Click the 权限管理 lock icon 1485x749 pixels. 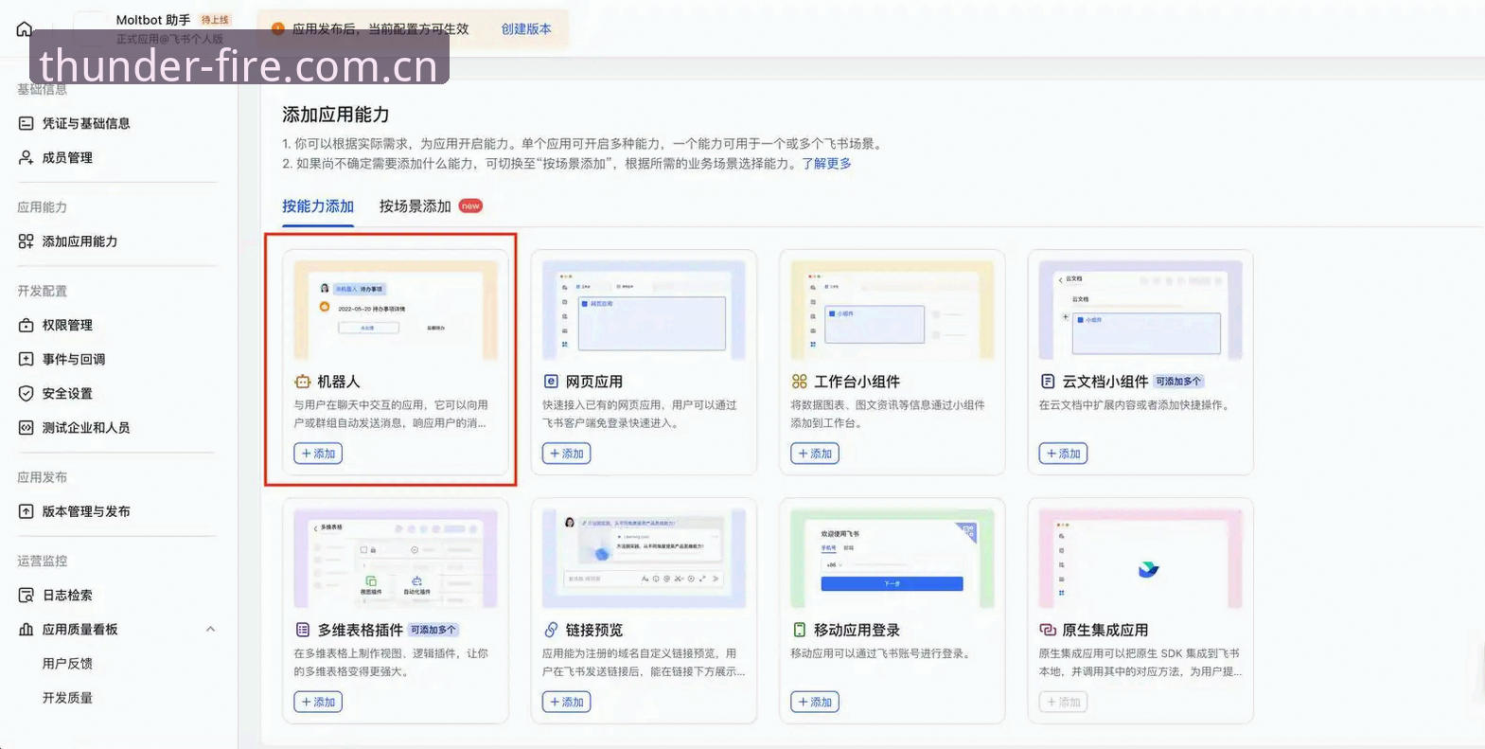pyautogui.click(x=26, y=325)
